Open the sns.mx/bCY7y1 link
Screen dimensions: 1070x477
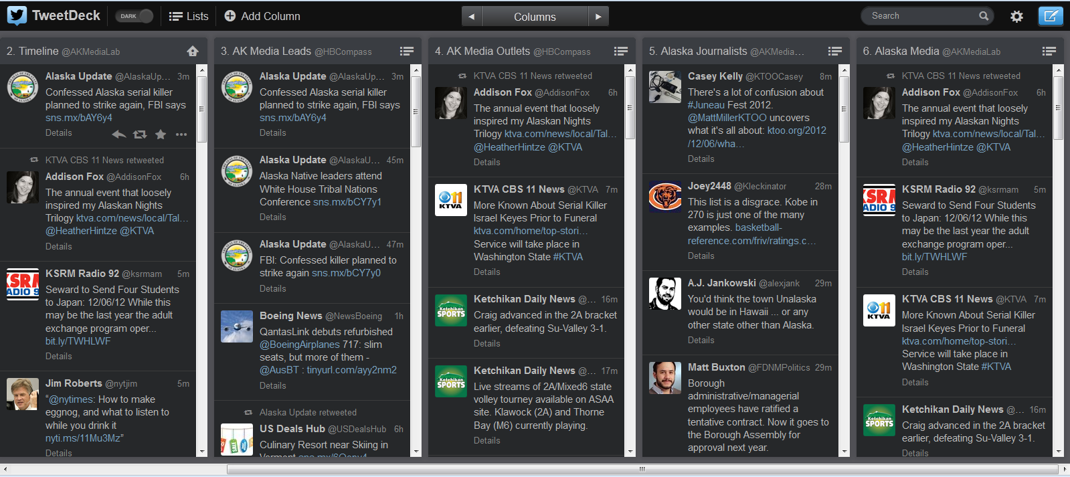(x=347, y=202)
